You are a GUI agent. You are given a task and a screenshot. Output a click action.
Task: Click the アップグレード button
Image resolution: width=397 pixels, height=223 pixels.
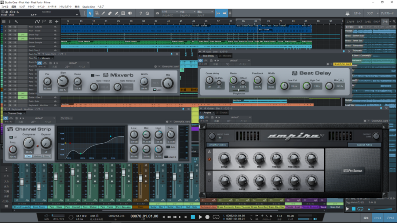tap(387, 13)
